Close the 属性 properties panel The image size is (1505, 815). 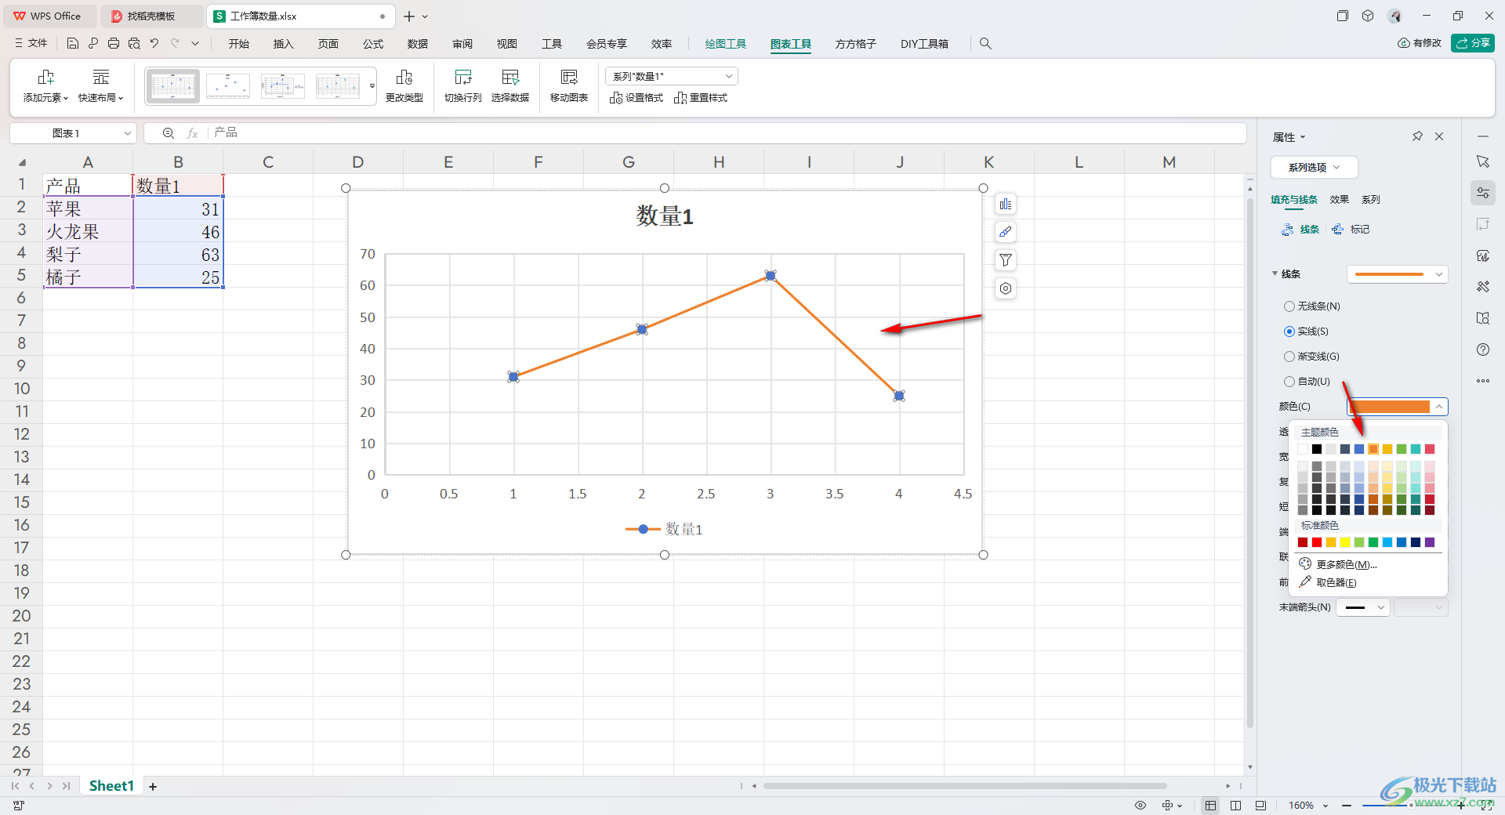pos(1439,136)
